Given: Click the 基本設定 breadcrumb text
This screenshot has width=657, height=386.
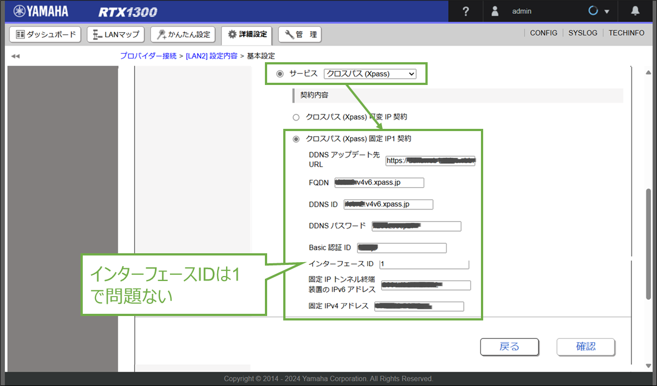Looking at the screenshot, I should tap(260, 56).
